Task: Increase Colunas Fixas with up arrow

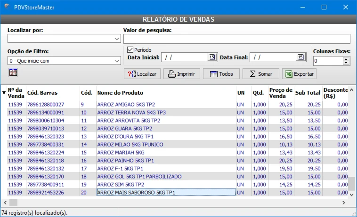Action: coord(346,59)
